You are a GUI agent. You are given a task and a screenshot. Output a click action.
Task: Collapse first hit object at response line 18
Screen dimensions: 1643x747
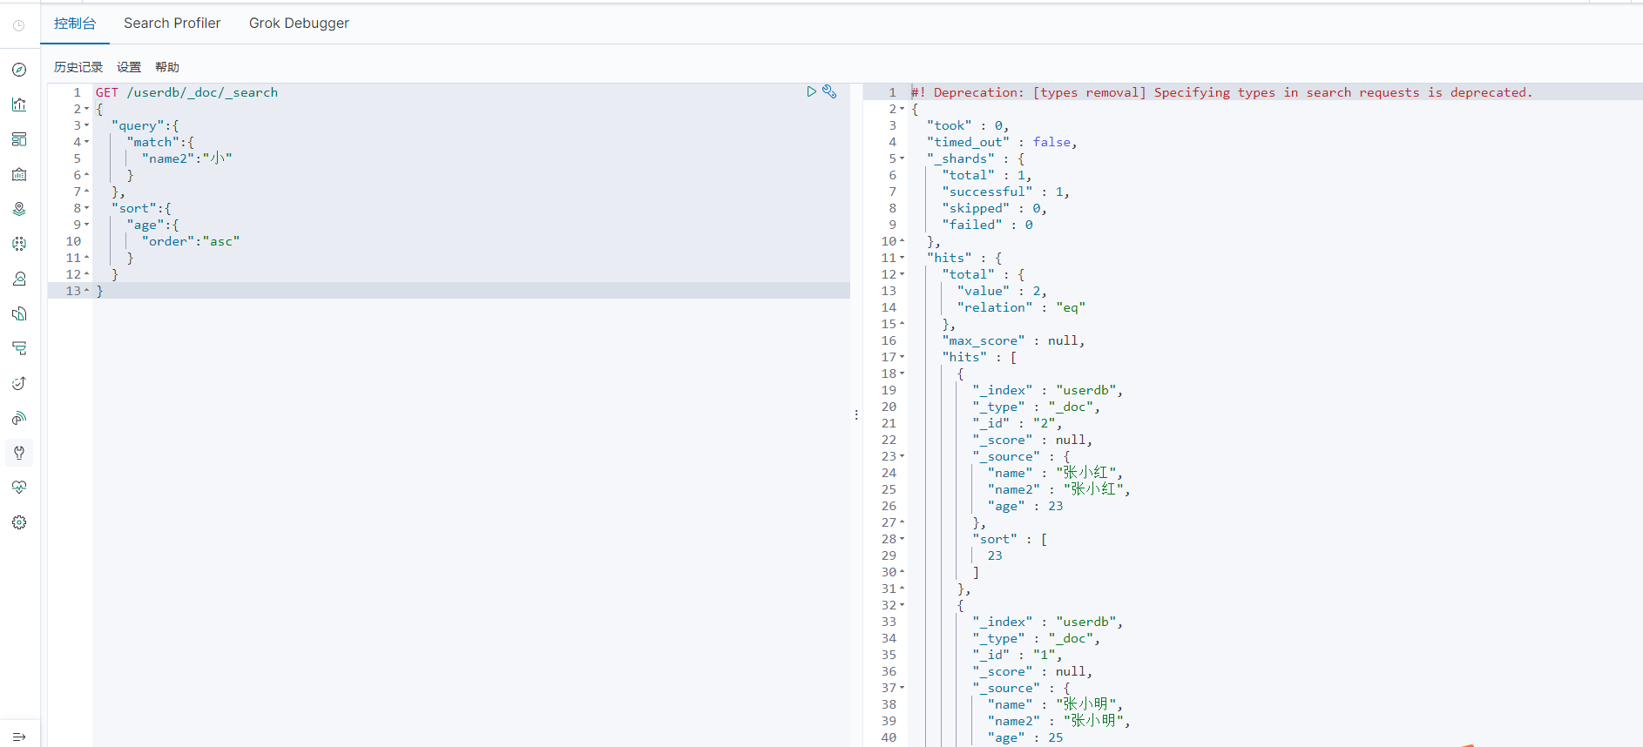coord(903,374)
